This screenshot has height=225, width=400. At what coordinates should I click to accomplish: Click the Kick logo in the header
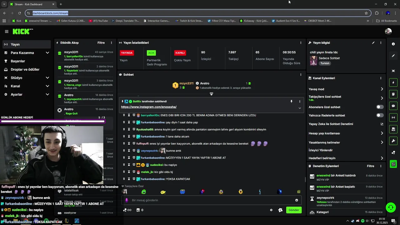tap(22, 31)
